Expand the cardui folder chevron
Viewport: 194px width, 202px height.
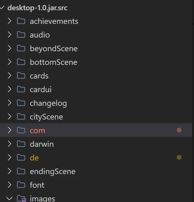click(10, 89)
